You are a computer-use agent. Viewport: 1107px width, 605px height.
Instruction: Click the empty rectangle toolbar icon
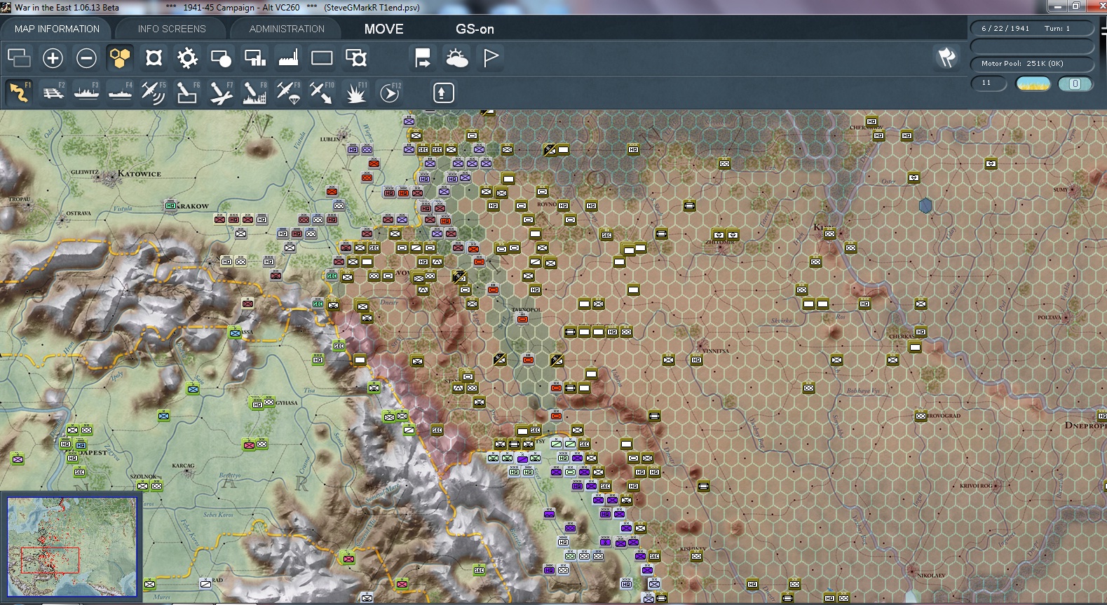pyautogui.click(x=322, y=57)
